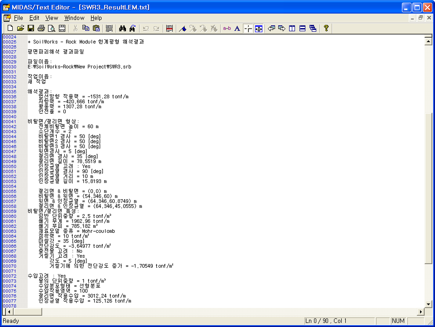Viewport: 435px width, 327px height.
Task: Click the yellow question mark Help icon
Action: [x=326, y=29]
